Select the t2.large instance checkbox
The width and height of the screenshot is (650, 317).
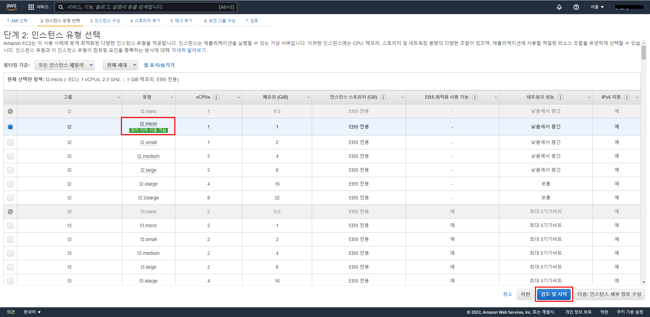(10, 170)
